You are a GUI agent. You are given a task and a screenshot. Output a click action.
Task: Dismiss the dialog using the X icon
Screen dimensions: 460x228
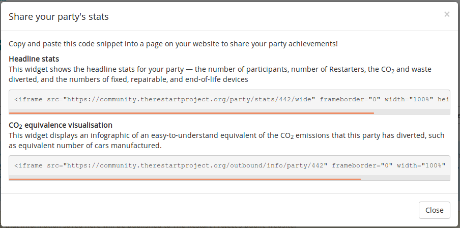click(x=447, y=14)
